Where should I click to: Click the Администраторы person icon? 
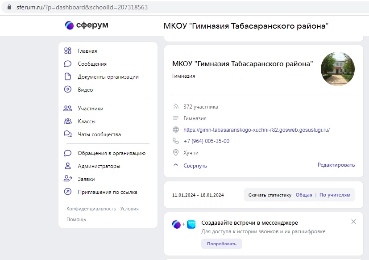pyautogui.click(x=68, y=166)
